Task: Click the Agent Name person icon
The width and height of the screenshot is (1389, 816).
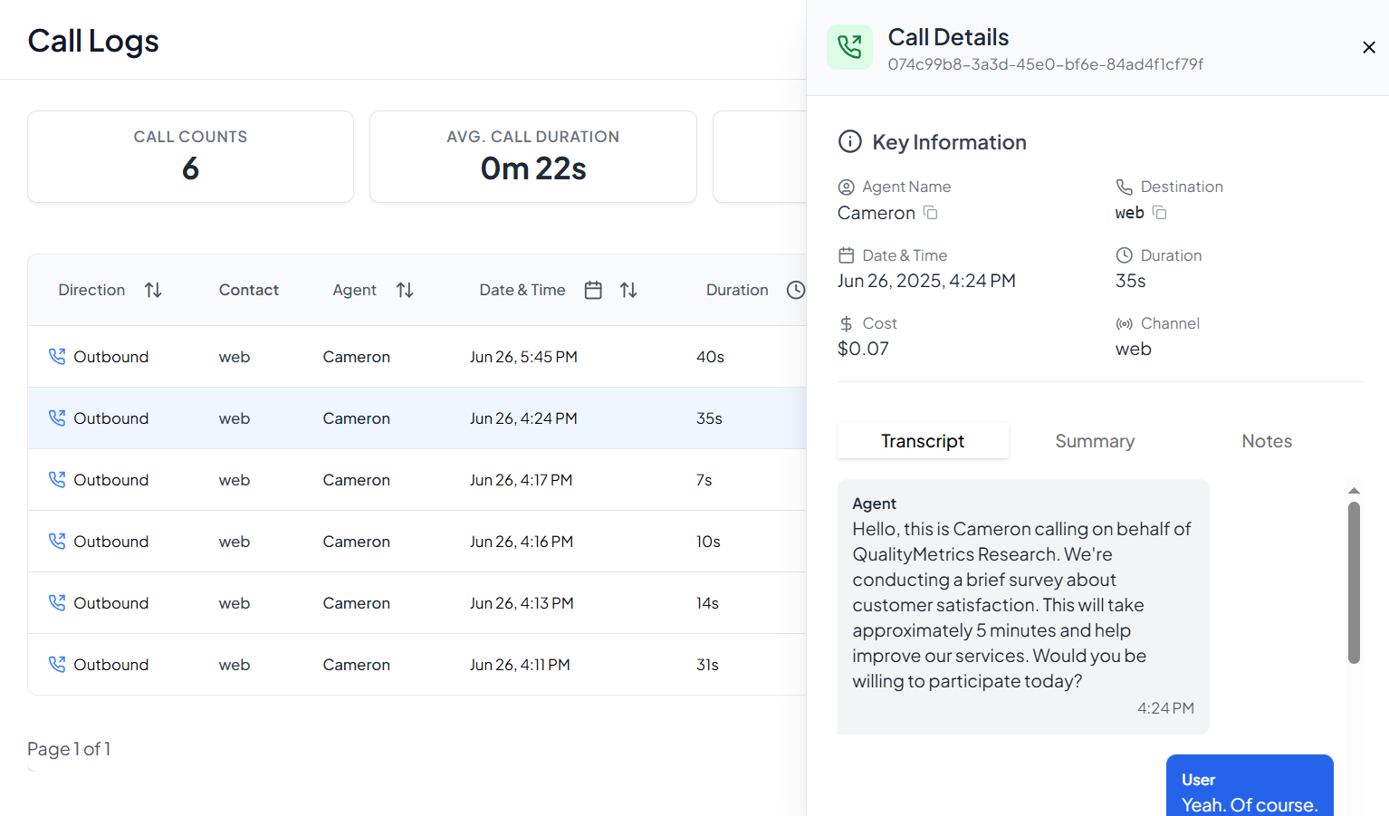Action: pyautogui.click(x=847, y=187)
